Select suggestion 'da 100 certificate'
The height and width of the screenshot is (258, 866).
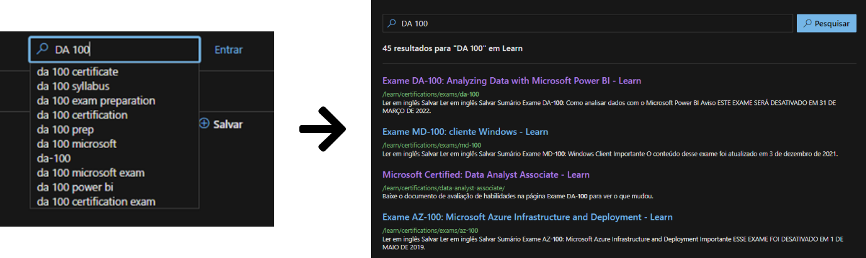(77, 72)
